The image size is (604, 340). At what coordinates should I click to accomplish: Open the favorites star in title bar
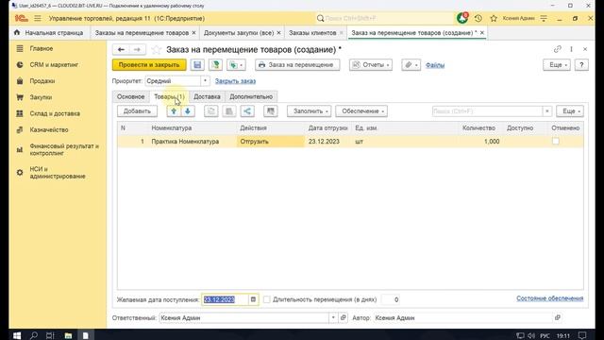(x=494, y=18)
